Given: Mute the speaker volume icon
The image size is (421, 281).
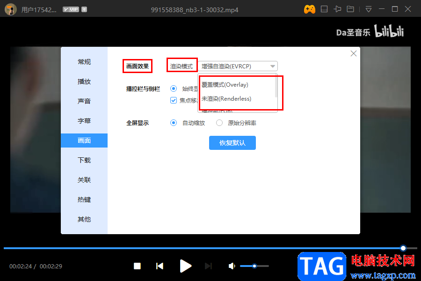Looking at the screenshot, I should [x=232, y=266].
